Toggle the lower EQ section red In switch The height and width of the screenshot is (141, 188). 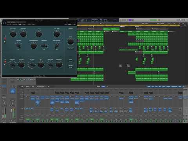point(5,61)
